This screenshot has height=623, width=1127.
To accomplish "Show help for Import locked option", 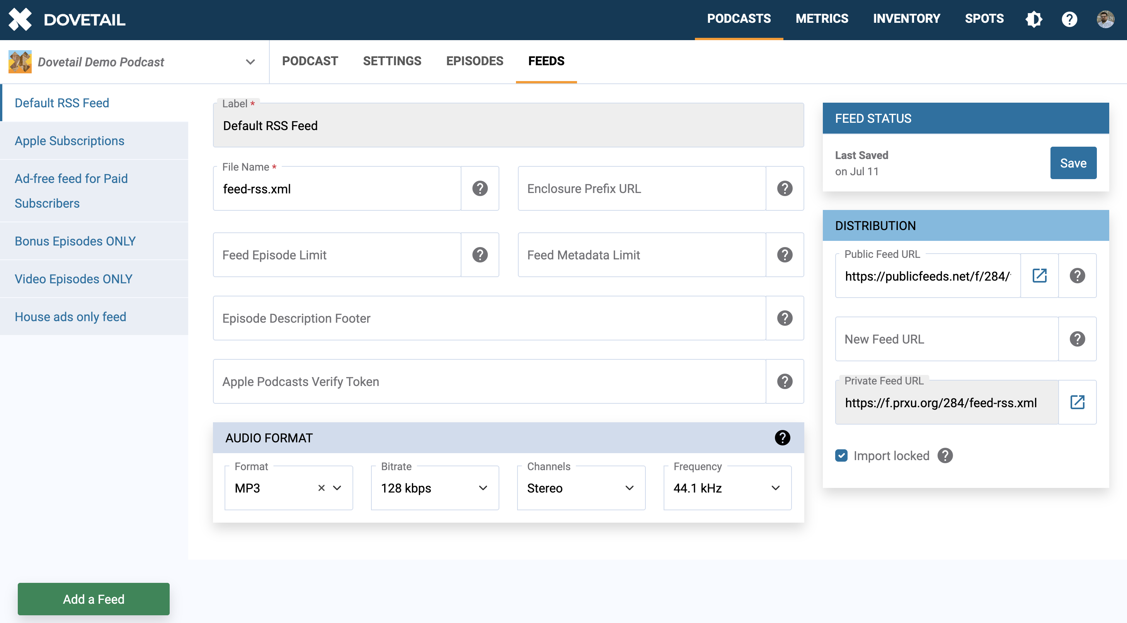I will click(945, 456).
